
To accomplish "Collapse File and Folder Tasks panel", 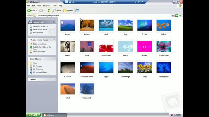I will [54, 40].
